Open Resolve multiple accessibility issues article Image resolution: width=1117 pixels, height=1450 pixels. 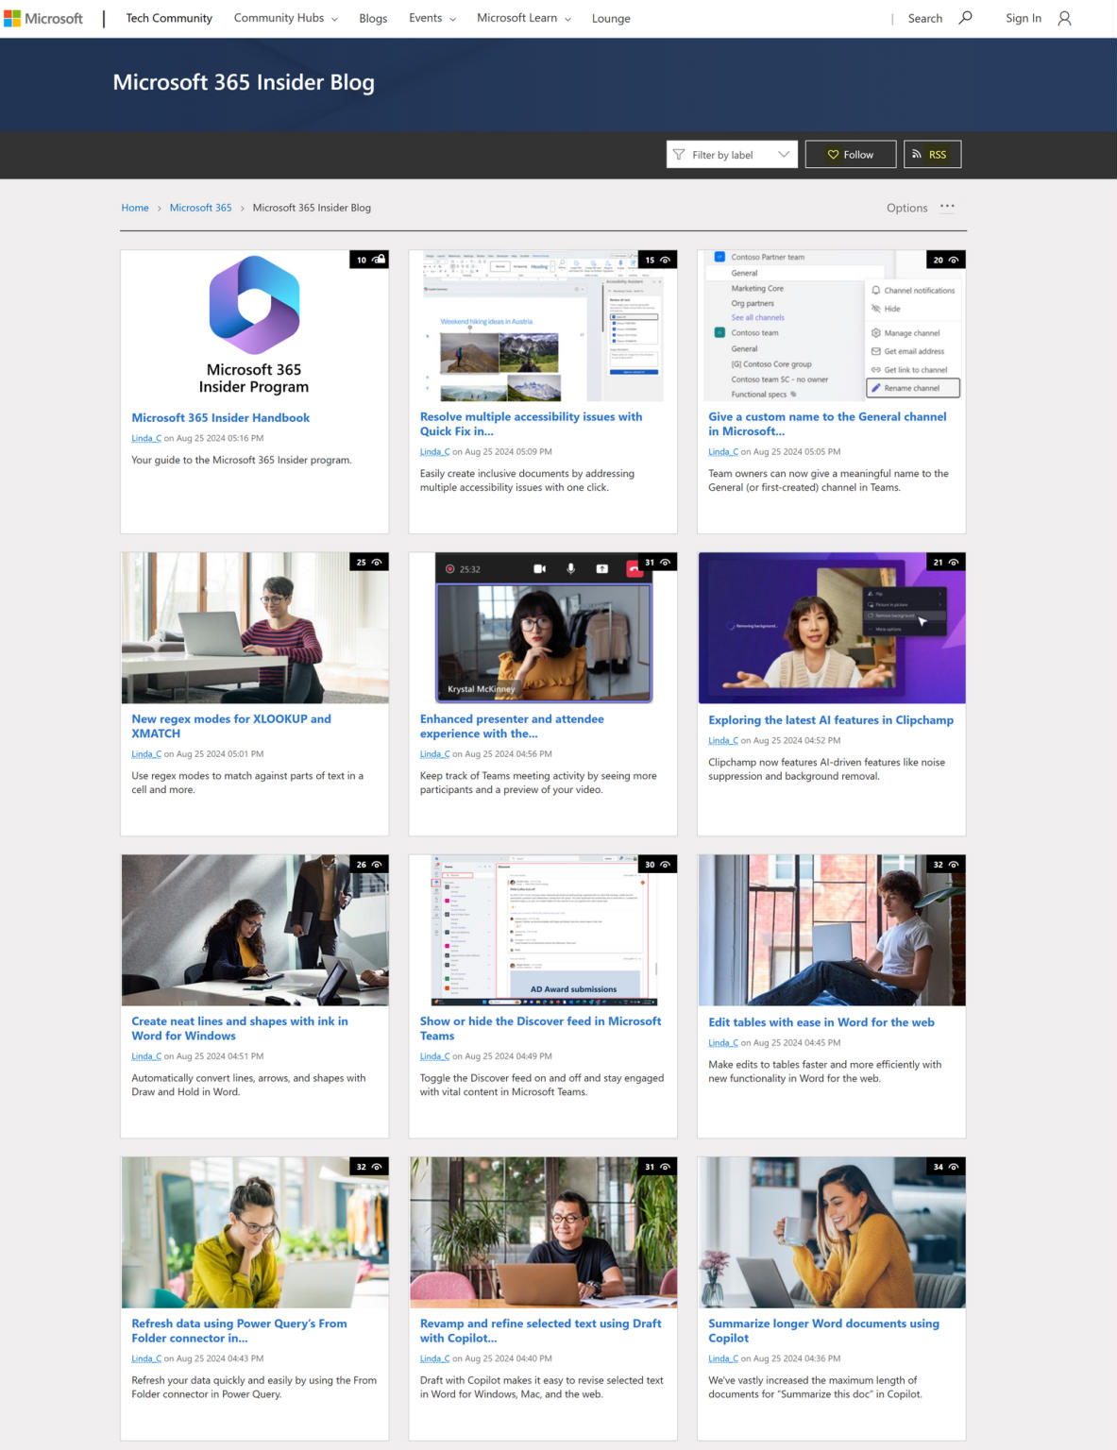pyautogui.click(x=531, y=424)
